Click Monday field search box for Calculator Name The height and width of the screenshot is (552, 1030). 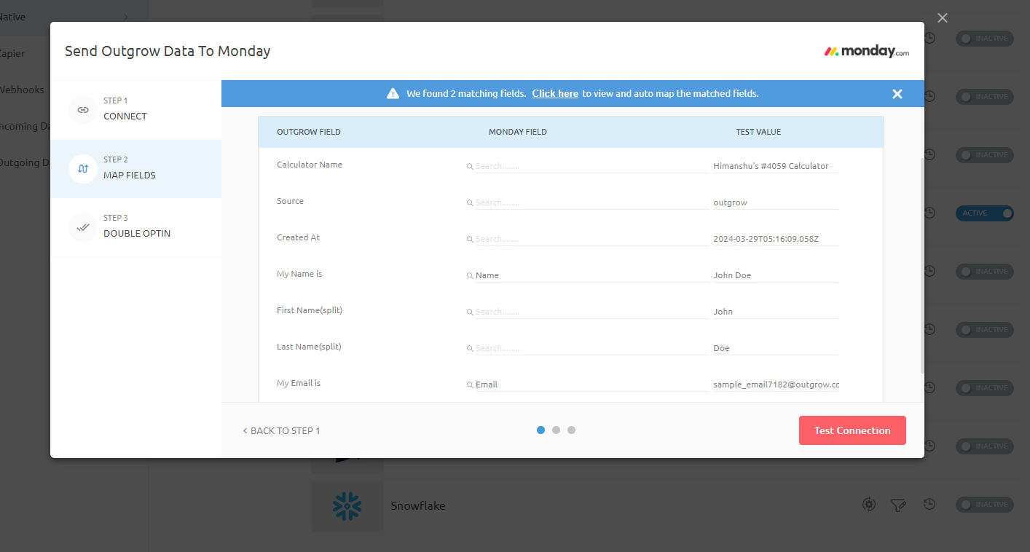pyautogui.click(x=591, y=166)
